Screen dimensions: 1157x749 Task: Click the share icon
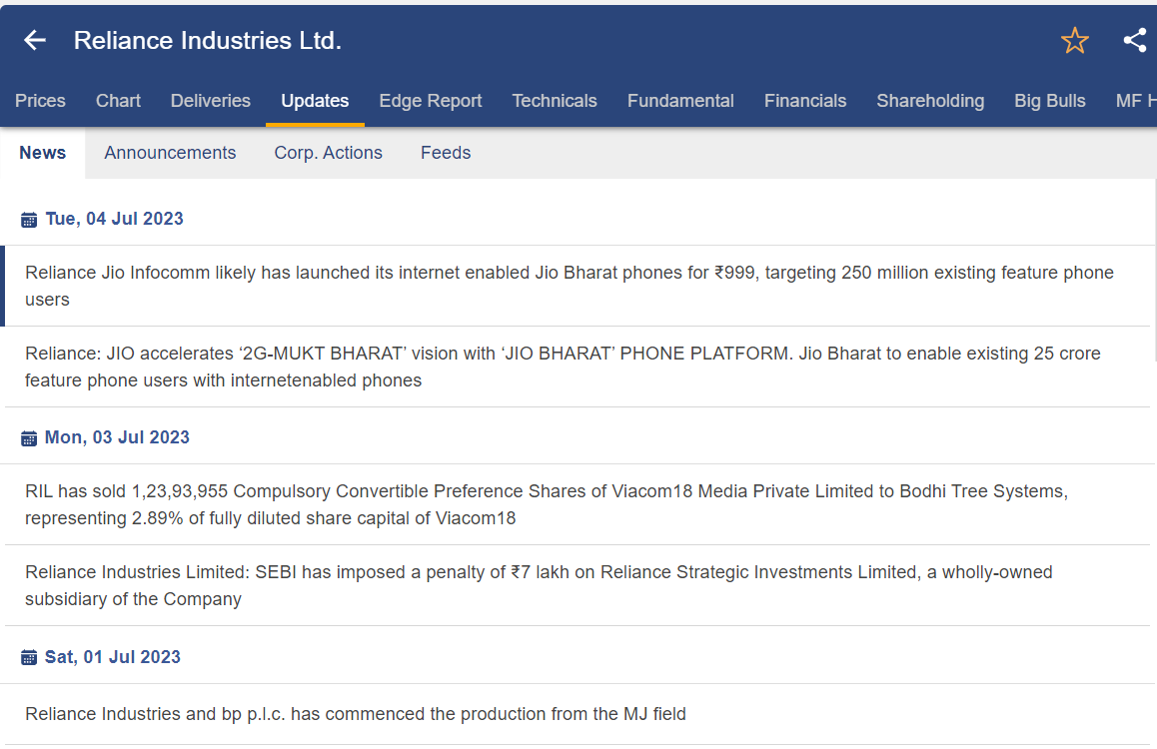pos(1134,40)
